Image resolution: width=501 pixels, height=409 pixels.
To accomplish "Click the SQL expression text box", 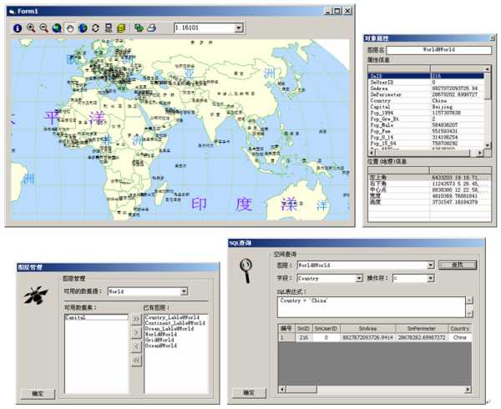I will [x=372, y=307].
